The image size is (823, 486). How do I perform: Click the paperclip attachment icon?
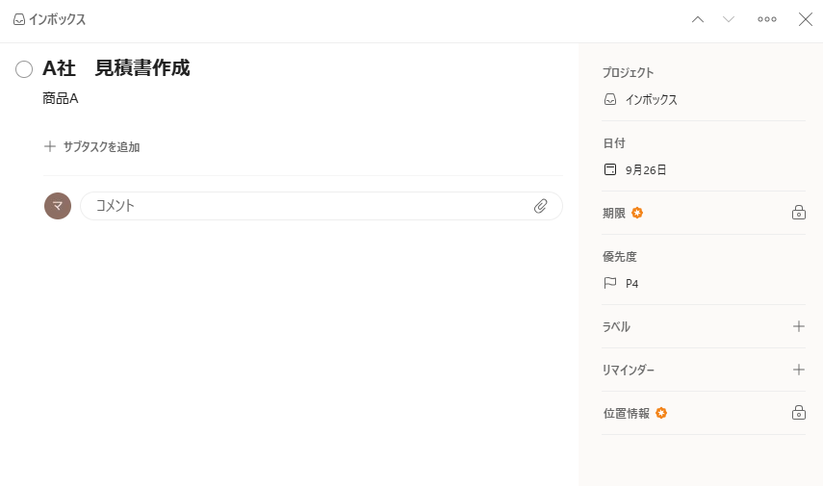541,206
